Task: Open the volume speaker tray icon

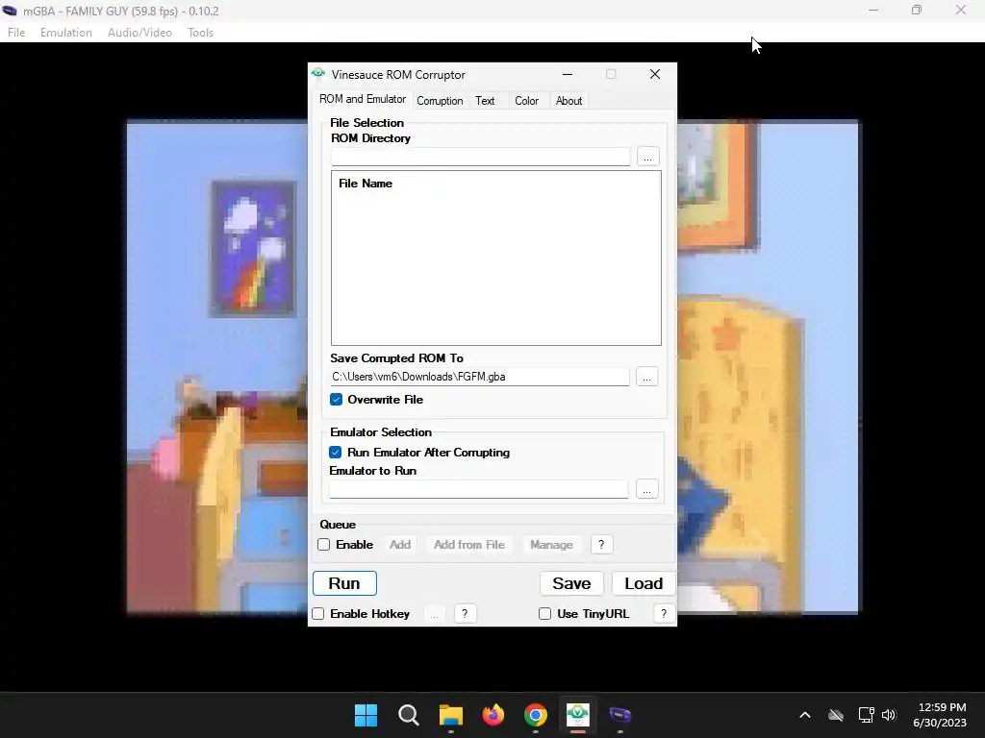Action: 889,715
